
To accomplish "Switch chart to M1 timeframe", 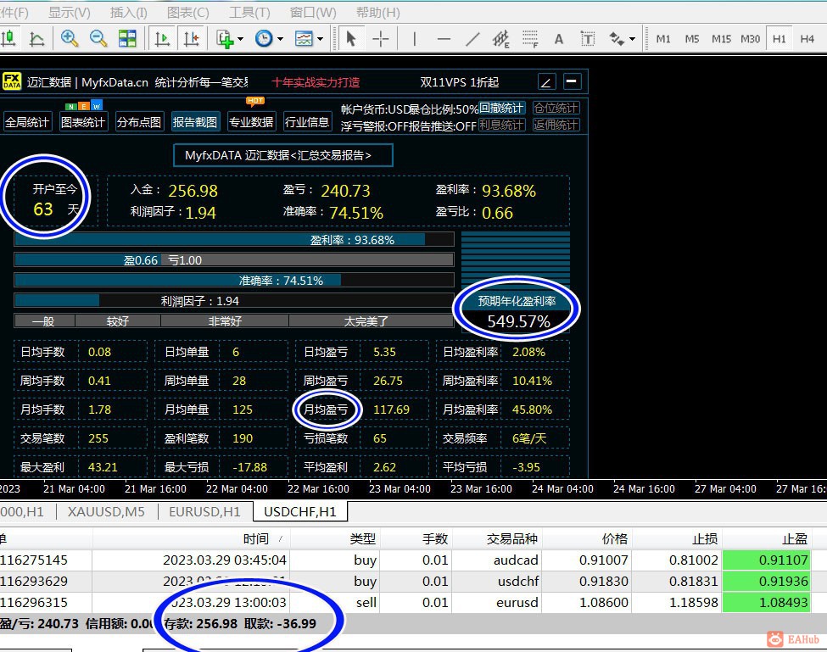I will pos(663,38).
